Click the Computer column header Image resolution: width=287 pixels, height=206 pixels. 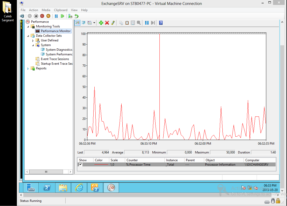pos(260,160)
